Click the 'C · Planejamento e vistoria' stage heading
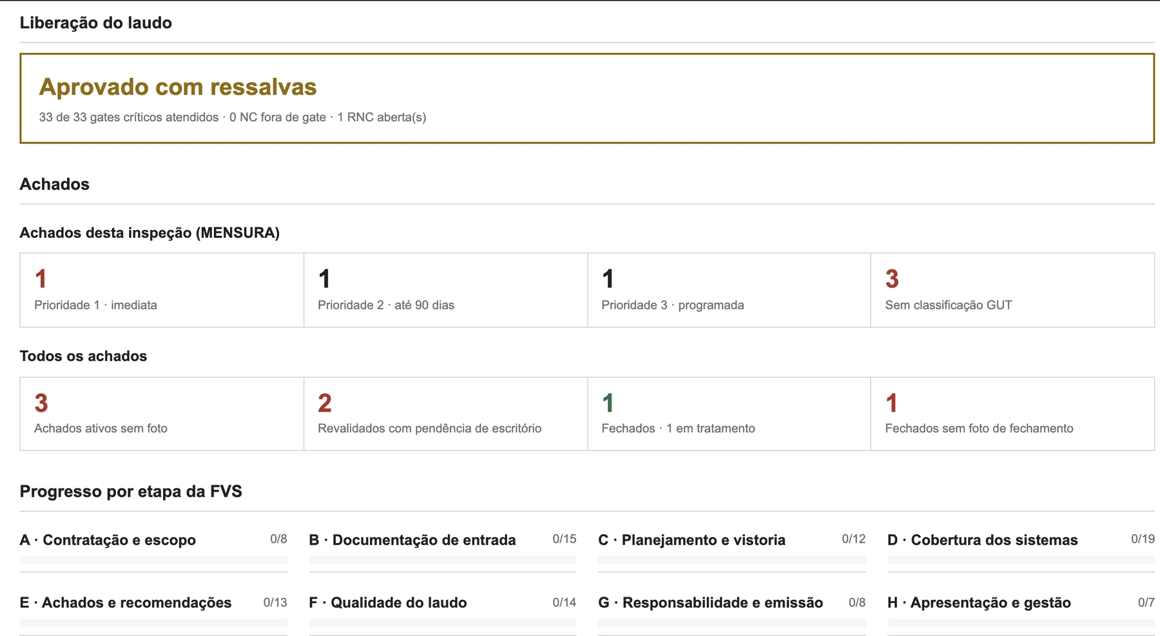Screen dimensions: 1160x636 point(691,540)
